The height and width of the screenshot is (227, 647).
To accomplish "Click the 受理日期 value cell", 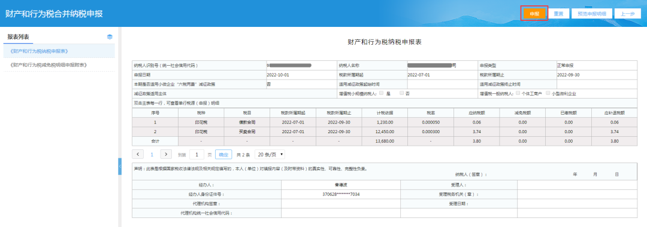I will [578, 204].
